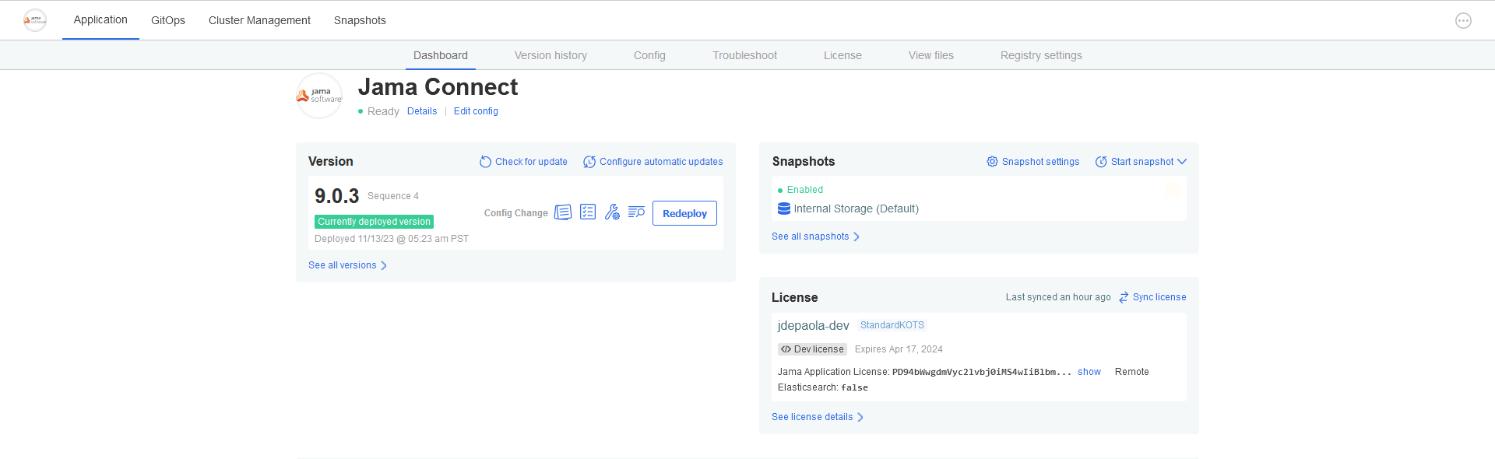Screen dimensions: 1495x459
Task: Click the StandardKOTS channel tag
Action: (892, 325)
